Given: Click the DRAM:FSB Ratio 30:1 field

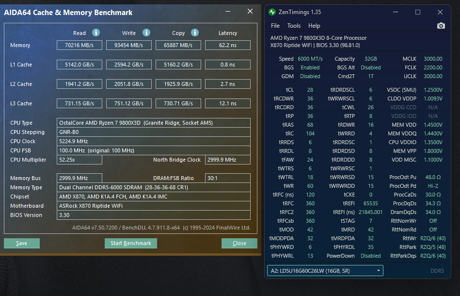Looking at the screenshot, I should tap(228, 178).
